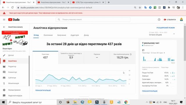Open РОЗШИРЕНИЙ РЕЖИМ link
Viewport: 186px width, 105px height.
click(165, 28)
